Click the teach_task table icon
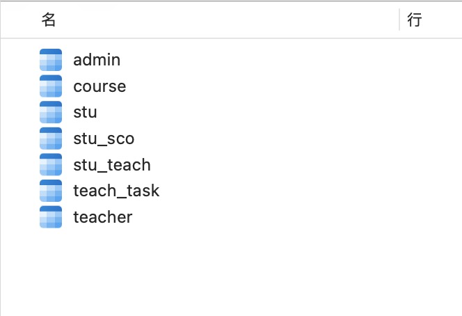 click(x=51, y=191)
